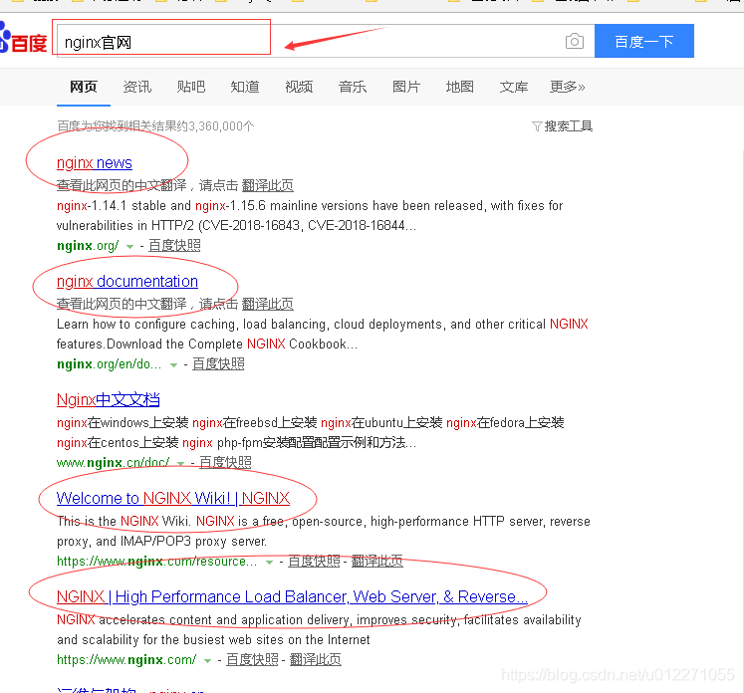This screenshot has height=693, width=744.
Task: Expand dropdown arrow beside https://www.nginx.com/
Action: coord(207,661)
